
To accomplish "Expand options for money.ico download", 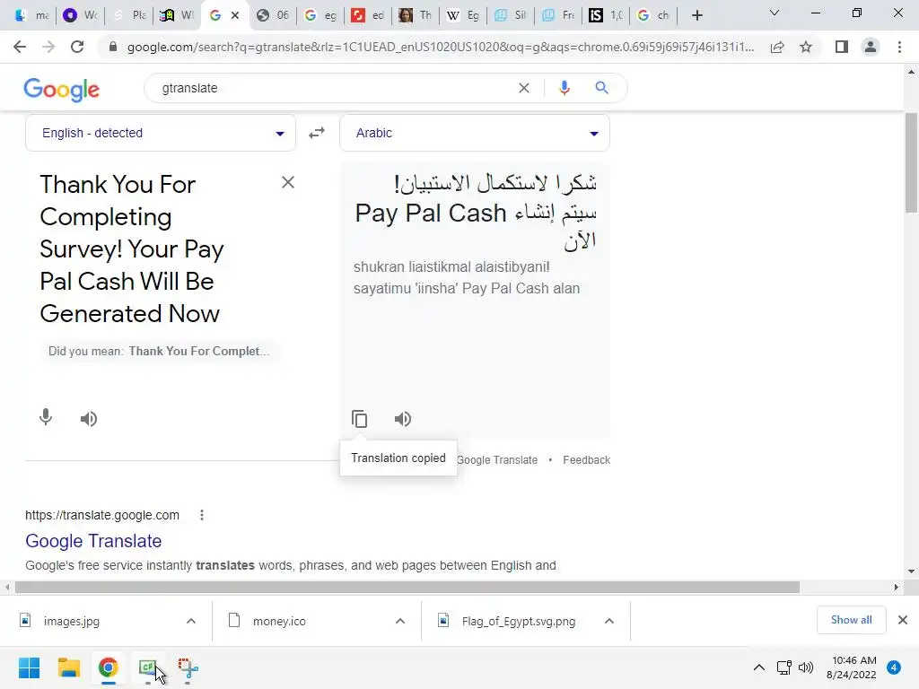I will (x=400, y=621).
